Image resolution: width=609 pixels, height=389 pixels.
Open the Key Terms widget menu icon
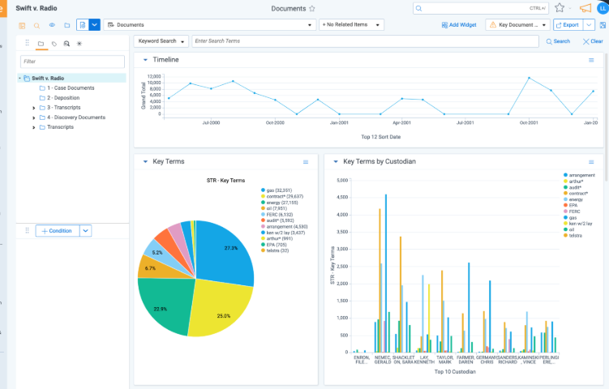pyautogui.click(x=306, y=162)
